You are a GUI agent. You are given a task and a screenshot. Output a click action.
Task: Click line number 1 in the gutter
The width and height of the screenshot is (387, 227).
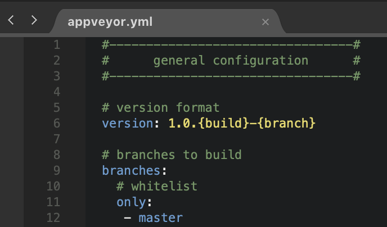(x=57, y=44)
